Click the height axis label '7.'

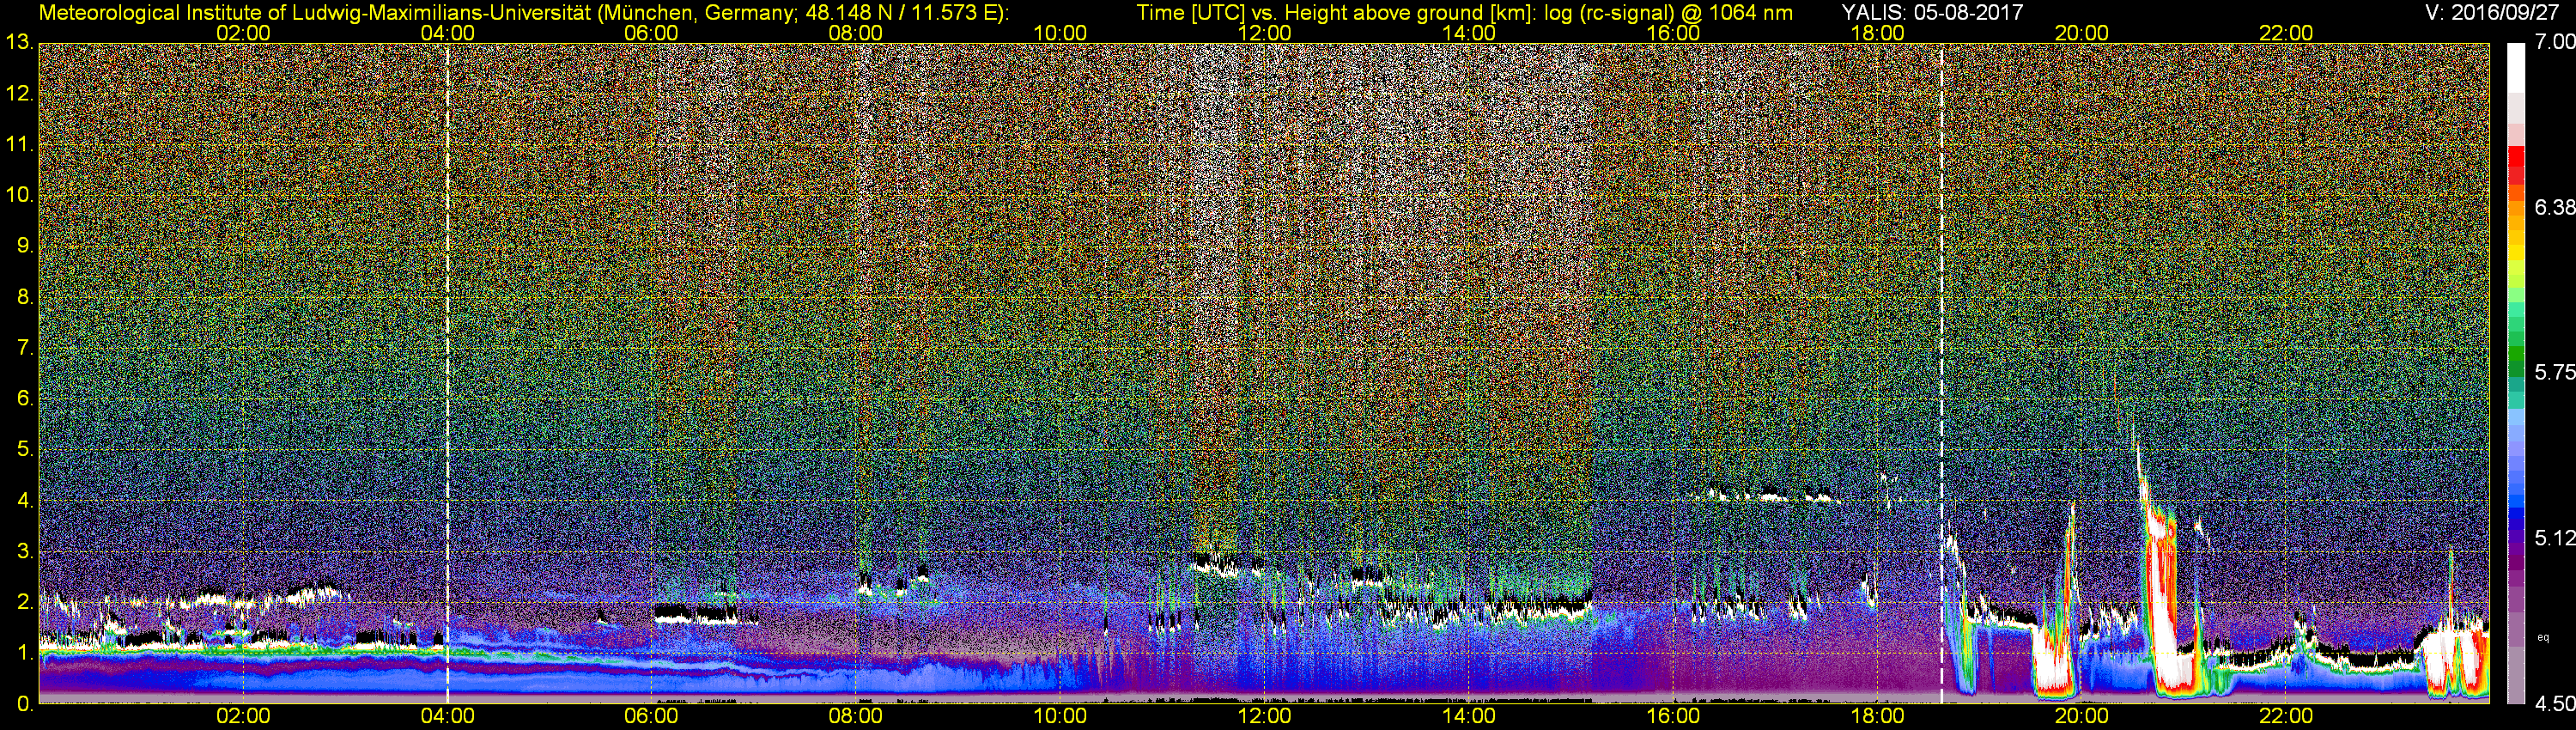pyautogui.click(x=25, y=348)
